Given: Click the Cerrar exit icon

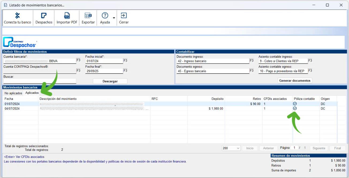Looking at the screenshot, I should (124, 16).
